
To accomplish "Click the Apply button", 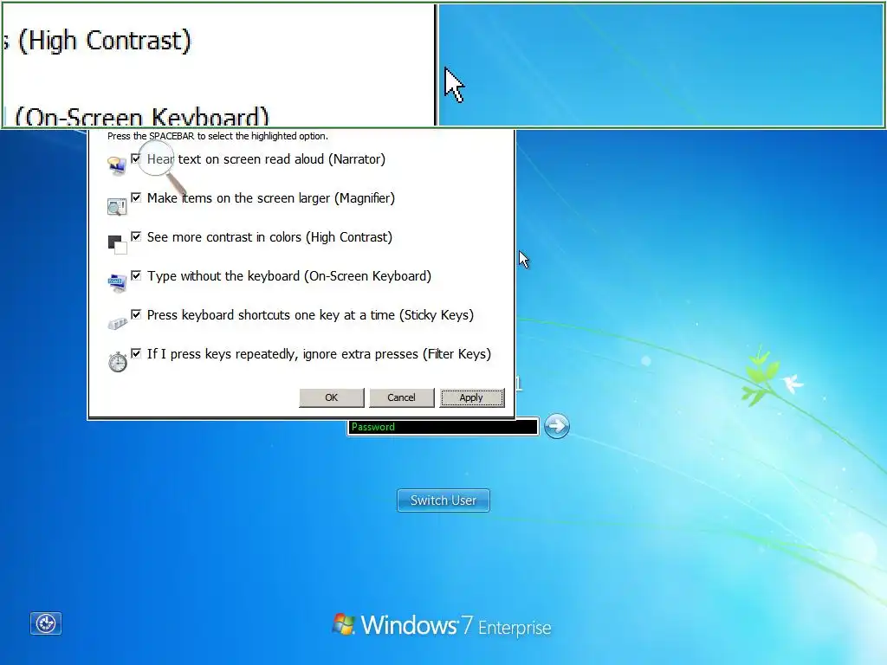I will 472,397.
